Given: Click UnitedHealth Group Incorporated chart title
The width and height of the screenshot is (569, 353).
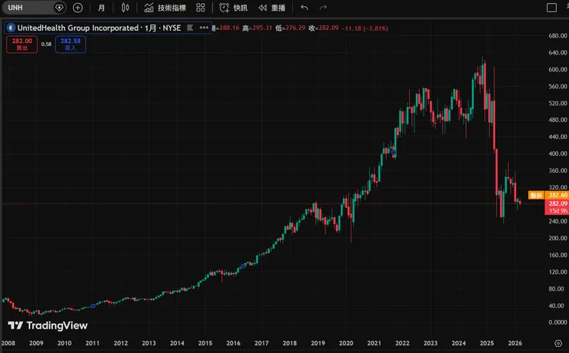Looking at the screenshot, I should point(78,28).
